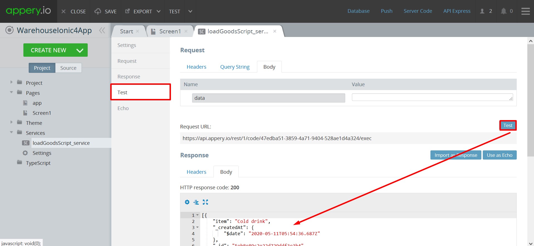The width and height of the screenshot is (534, 246).
Task: Fold _createdAt block at line 3
Action: click(x=197, y=227)
